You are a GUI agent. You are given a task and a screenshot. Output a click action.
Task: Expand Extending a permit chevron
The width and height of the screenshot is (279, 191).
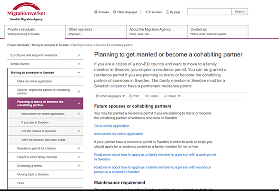79,166
